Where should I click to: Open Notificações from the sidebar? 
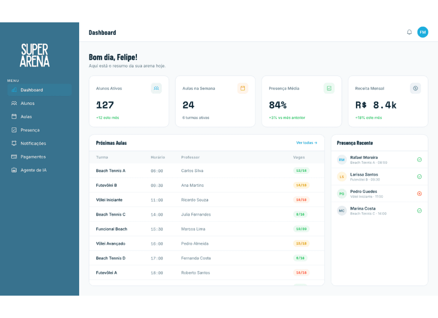click(39, 144)
